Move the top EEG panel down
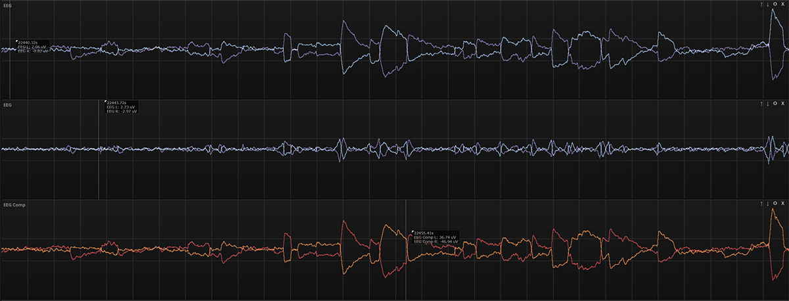The width and height of the screenshot is (789, 301). pos(767,4)
